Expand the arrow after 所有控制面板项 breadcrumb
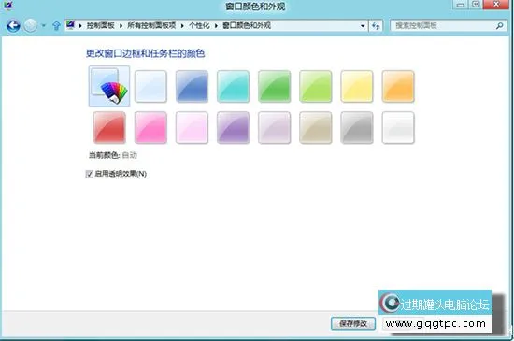The image size is (514, 341). [182, 26]
